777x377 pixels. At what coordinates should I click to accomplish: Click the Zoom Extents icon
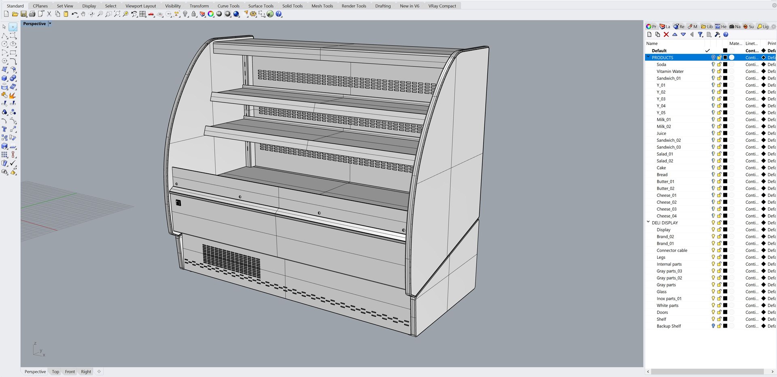tap(117, 14)
